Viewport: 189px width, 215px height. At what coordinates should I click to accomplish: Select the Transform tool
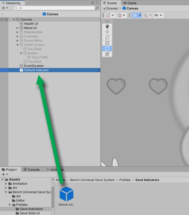107,54
